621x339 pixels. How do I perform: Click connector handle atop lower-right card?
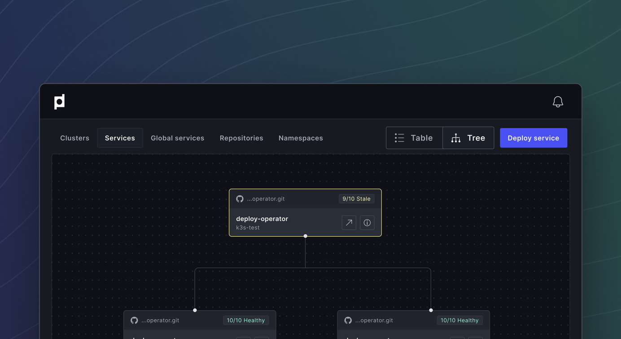(431, 310)
